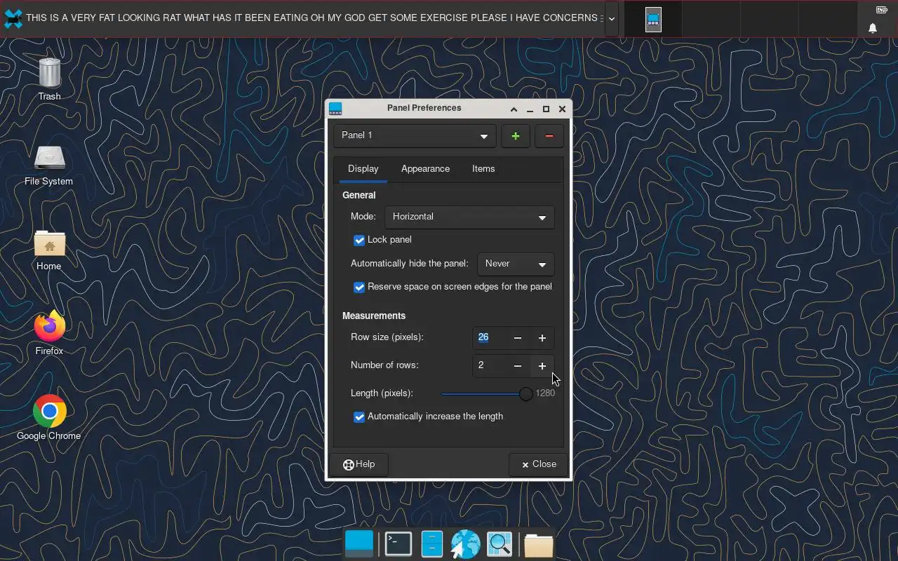Open the Home folder desktop icon

click(x=49, y=243)
